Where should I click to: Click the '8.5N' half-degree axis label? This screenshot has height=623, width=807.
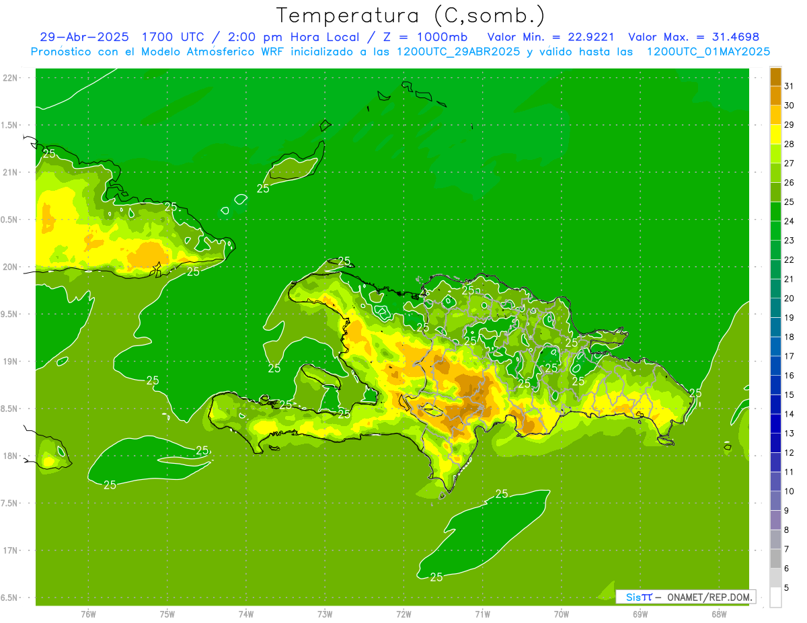(9, 409)
